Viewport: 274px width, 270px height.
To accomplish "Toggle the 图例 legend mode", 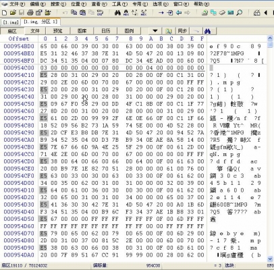I will click(x=129, y=31).
